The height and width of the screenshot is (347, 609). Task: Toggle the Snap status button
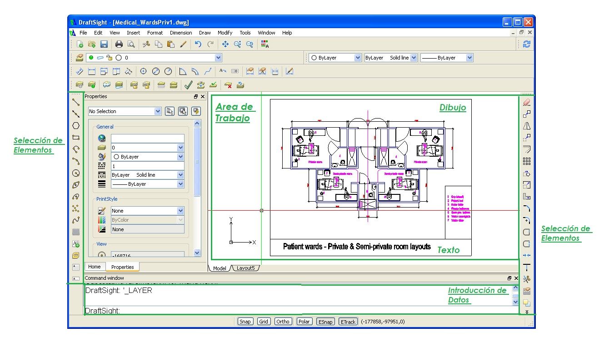click(245, 322)
